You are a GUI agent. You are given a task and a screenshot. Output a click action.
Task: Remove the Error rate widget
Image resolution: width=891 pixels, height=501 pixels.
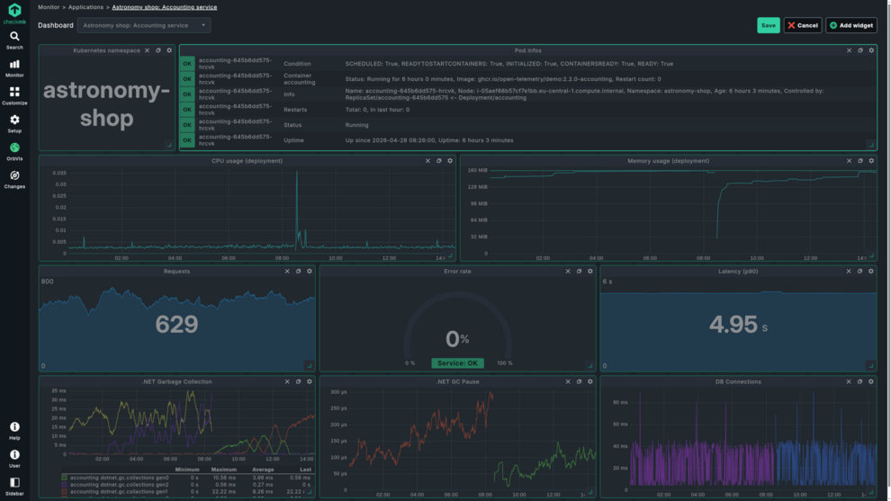pos(568,272)
